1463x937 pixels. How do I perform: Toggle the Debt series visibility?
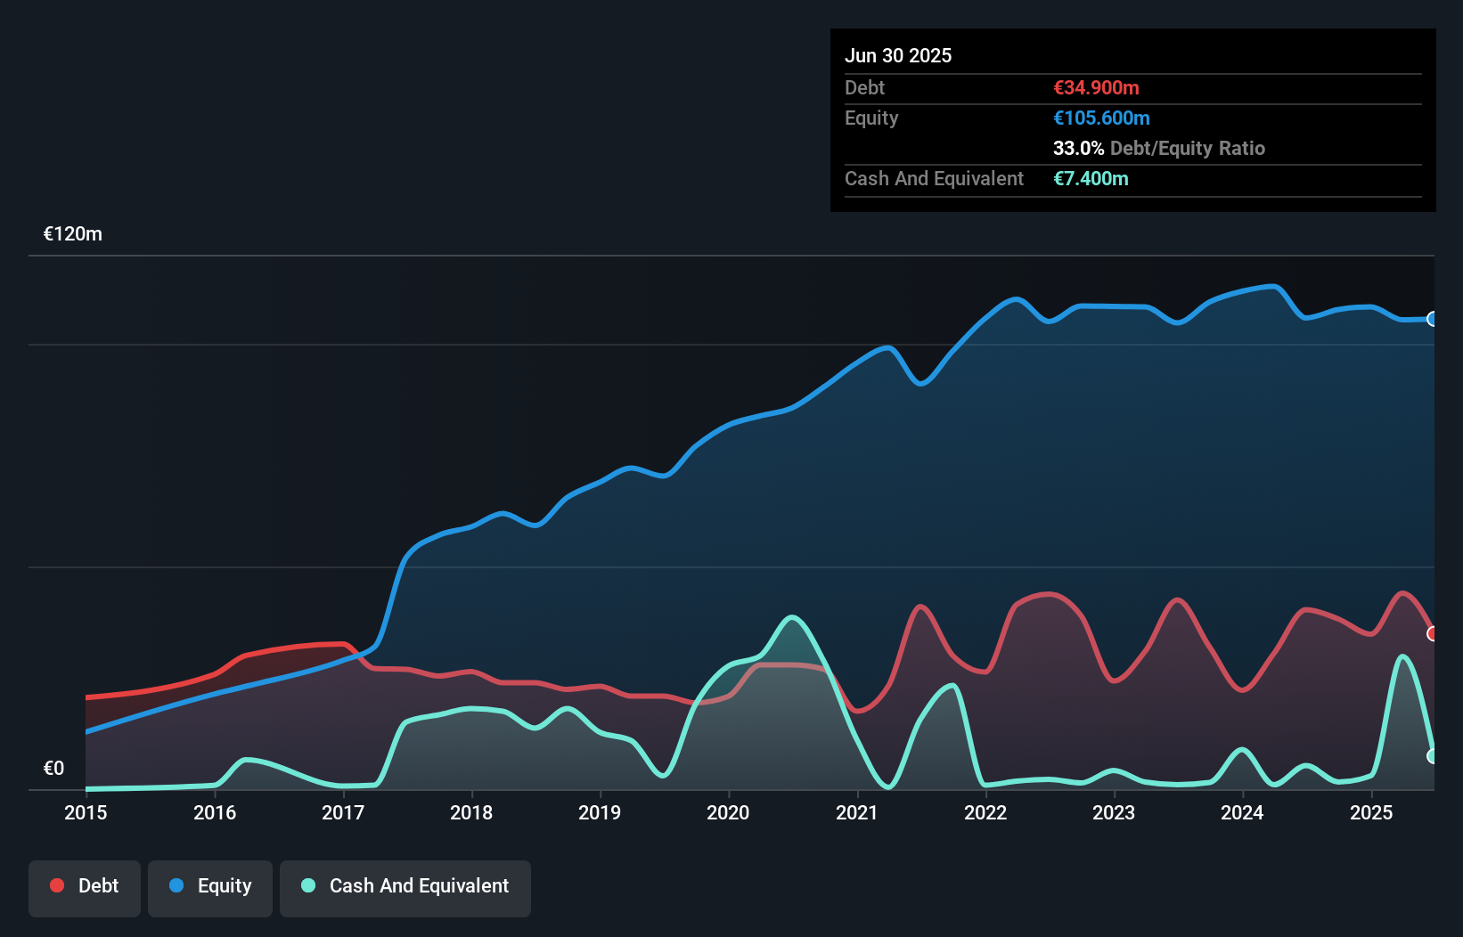tap(85, 887)
